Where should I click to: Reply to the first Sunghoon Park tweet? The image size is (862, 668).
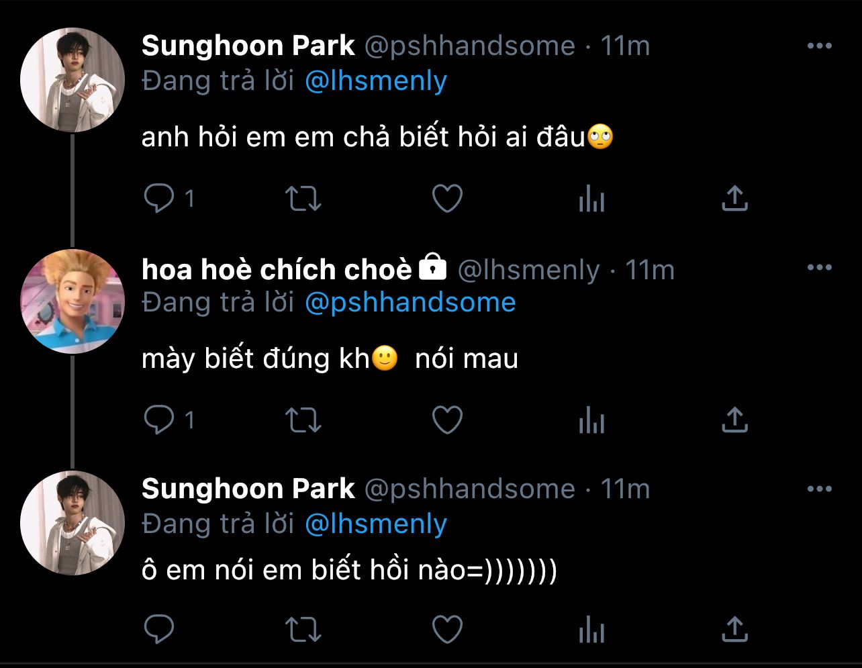click(x=160, y=199)
